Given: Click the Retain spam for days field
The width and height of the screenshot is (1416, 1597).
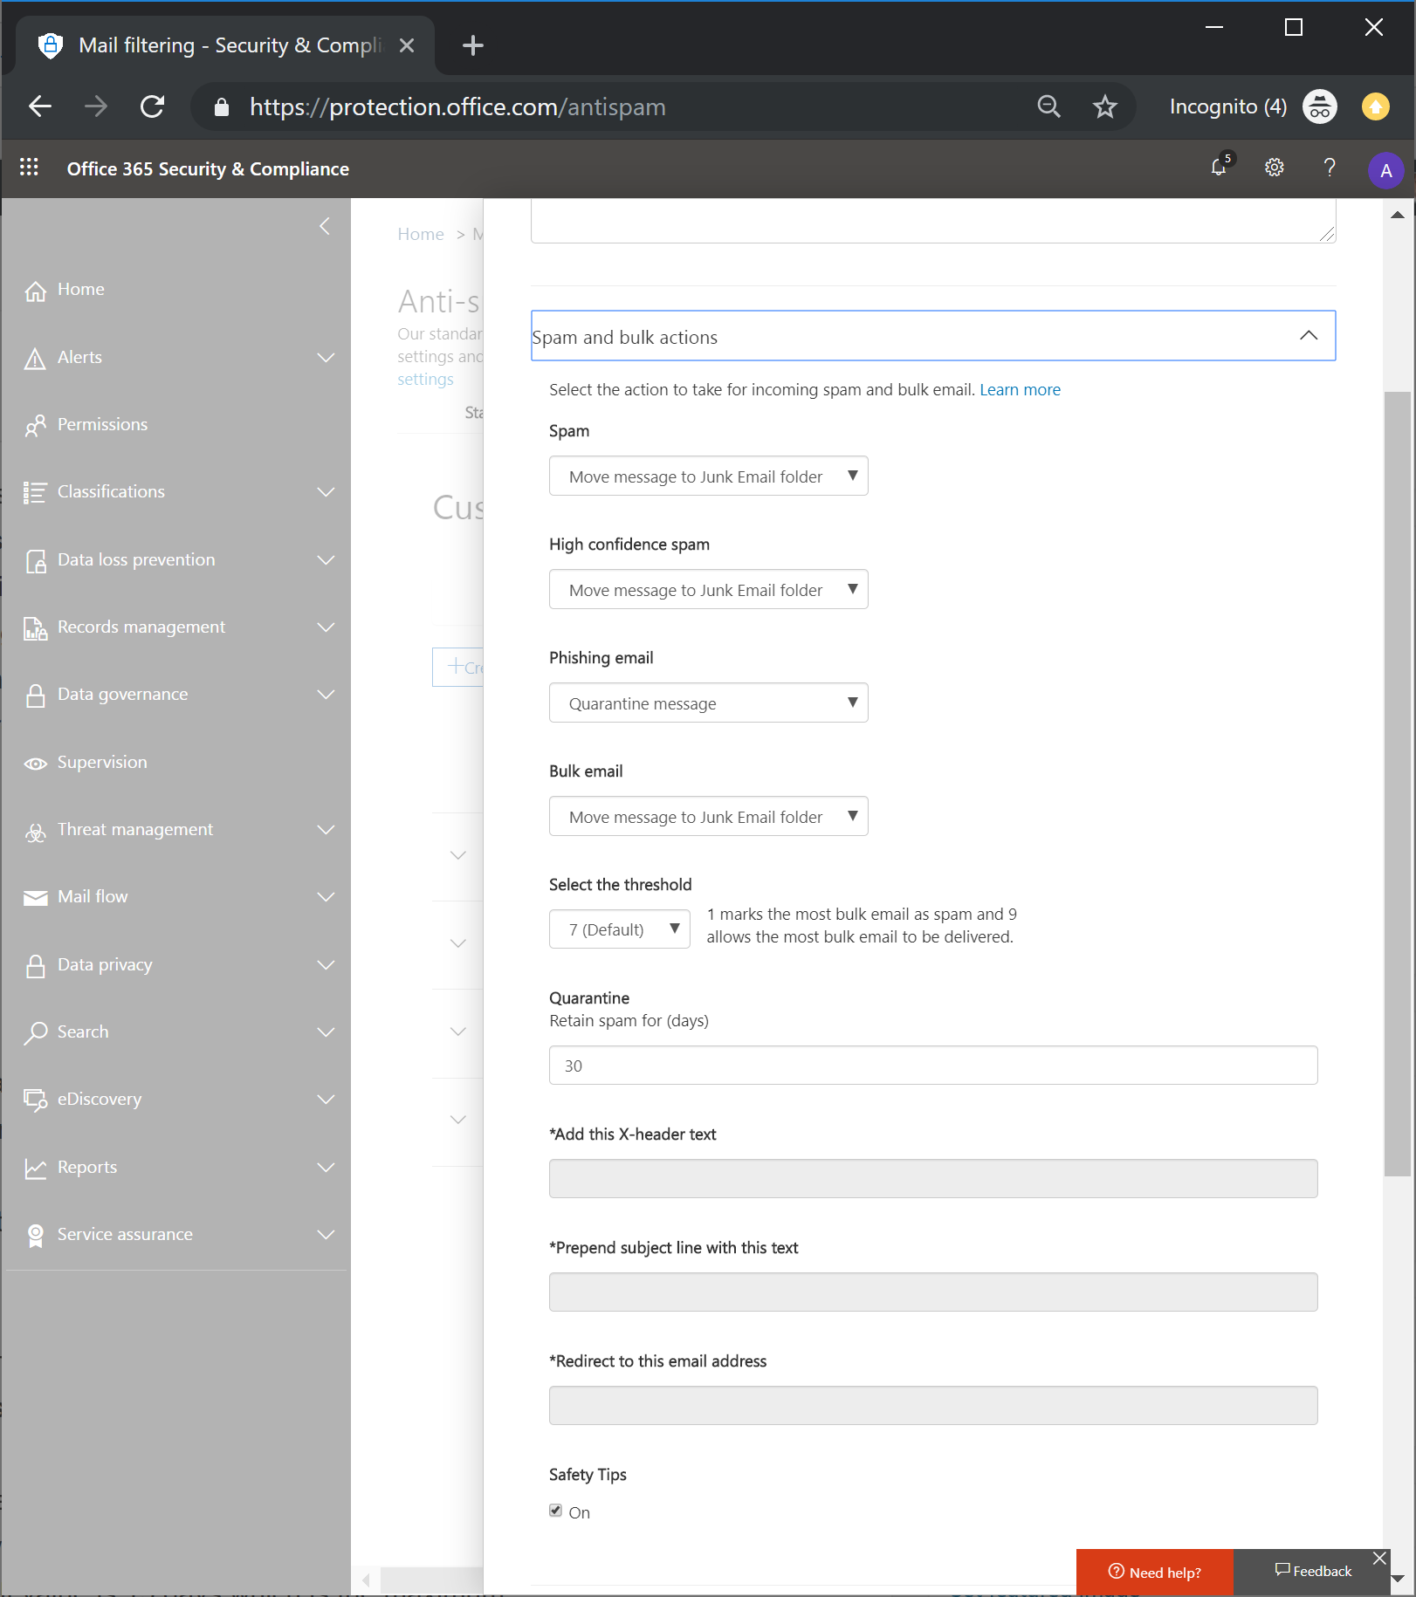Looking at the screenshot, I should click(x=932, y=1066).
